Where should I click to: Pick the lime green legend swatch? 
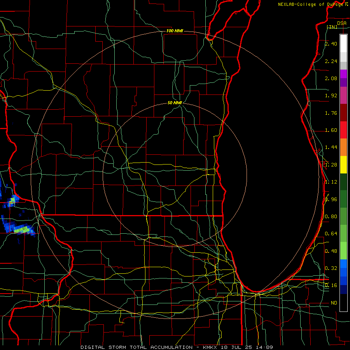coord(343,251)
